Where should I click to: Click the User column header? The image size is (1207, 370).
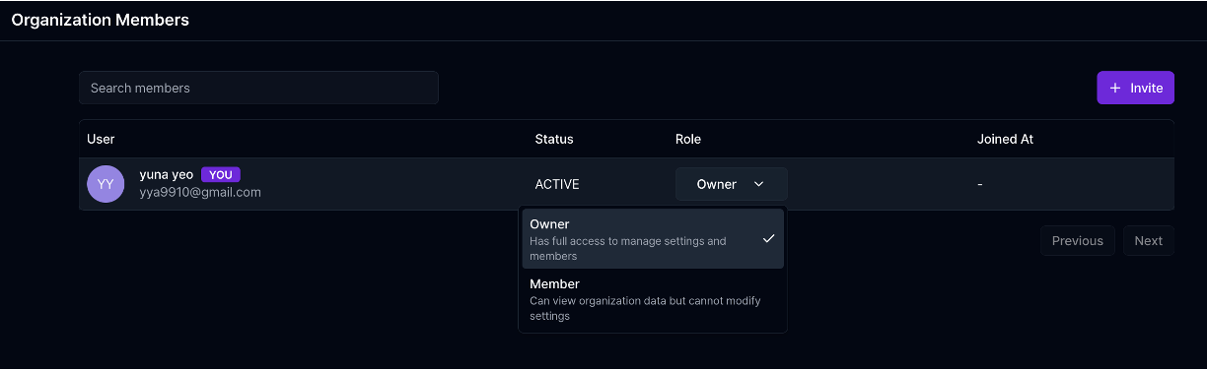(101, 139)
